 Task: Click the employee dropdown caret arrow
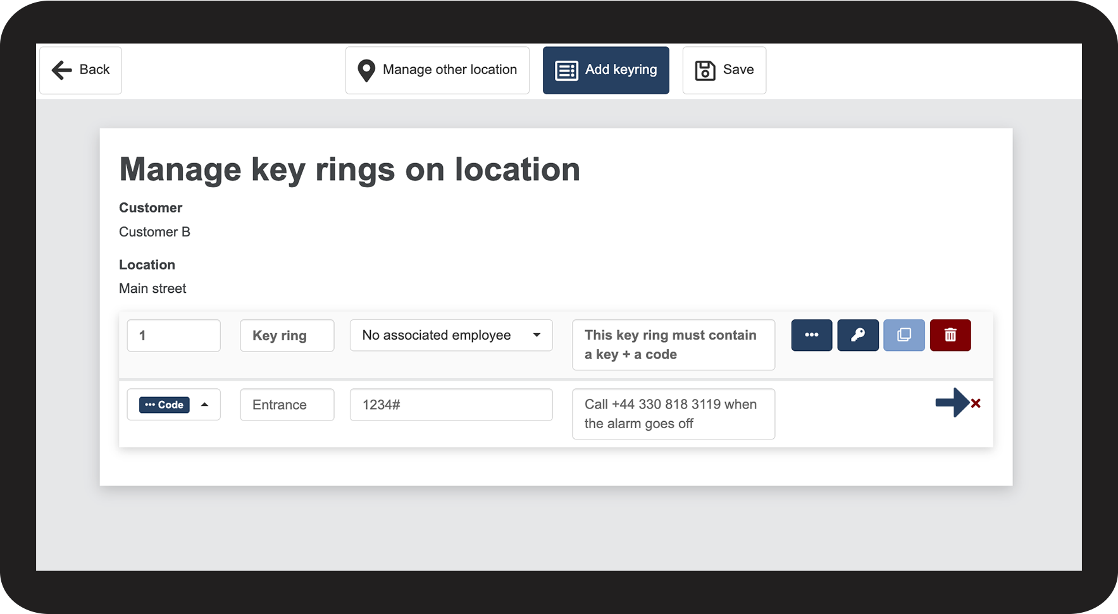click(x=537, y=335)
